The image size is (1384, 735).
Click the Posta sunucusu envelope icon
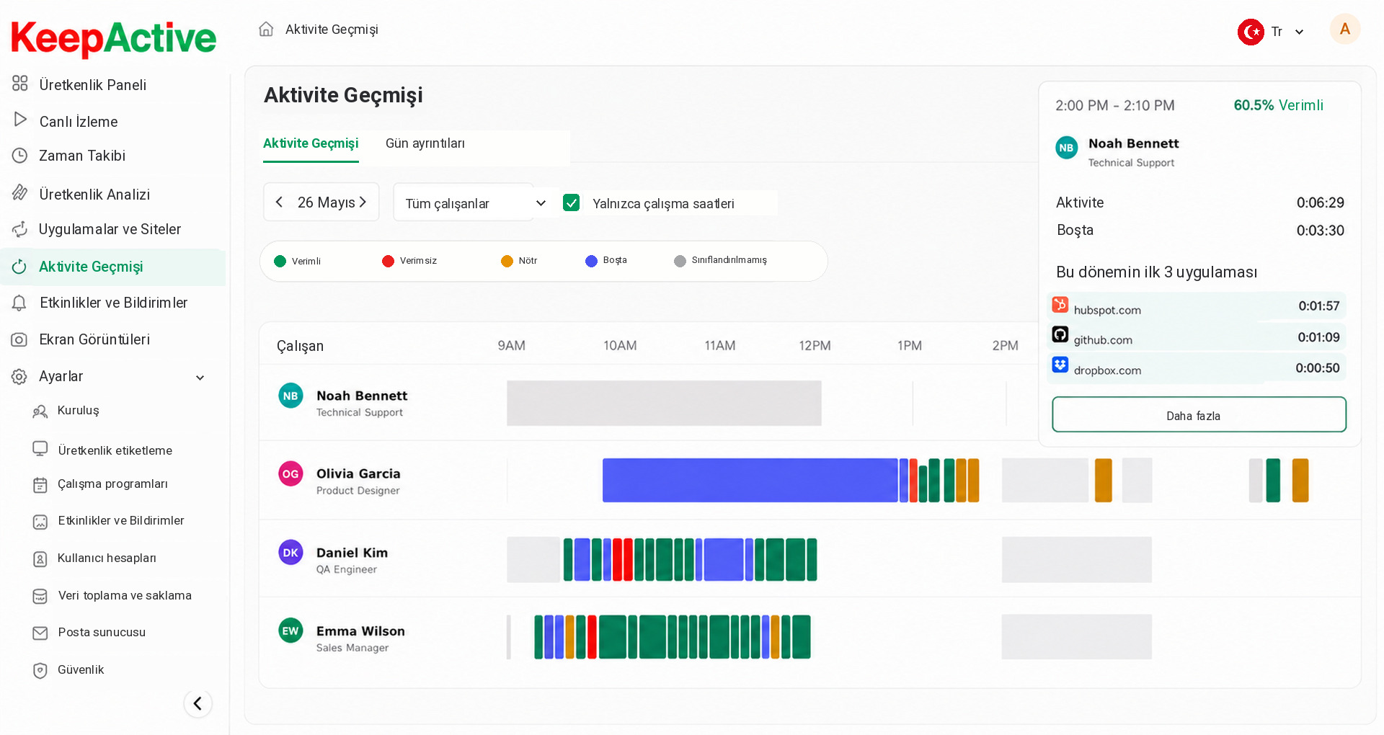coord(40,633)
